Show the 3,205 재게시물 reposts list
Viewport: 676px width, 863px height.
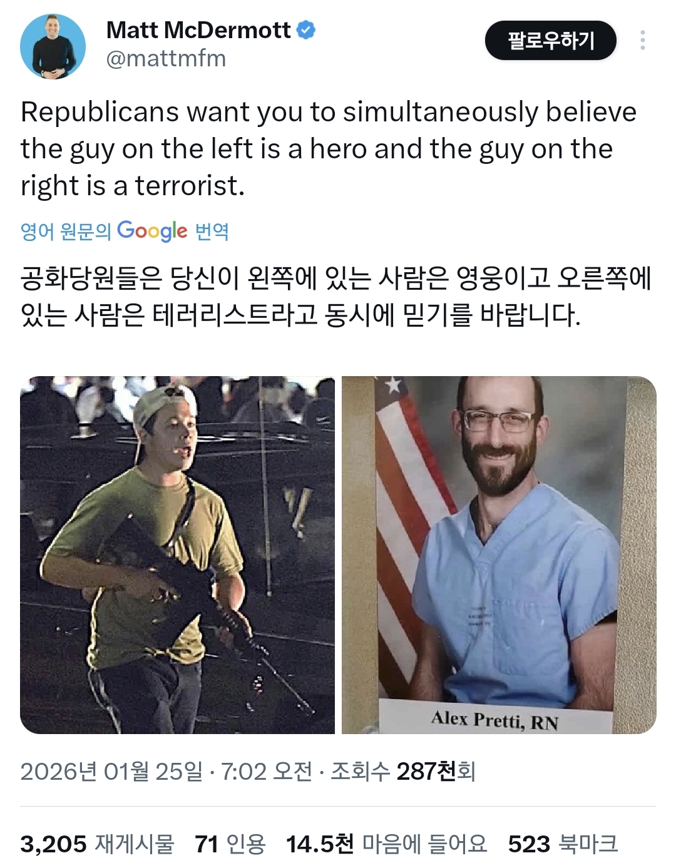(97, 844)
